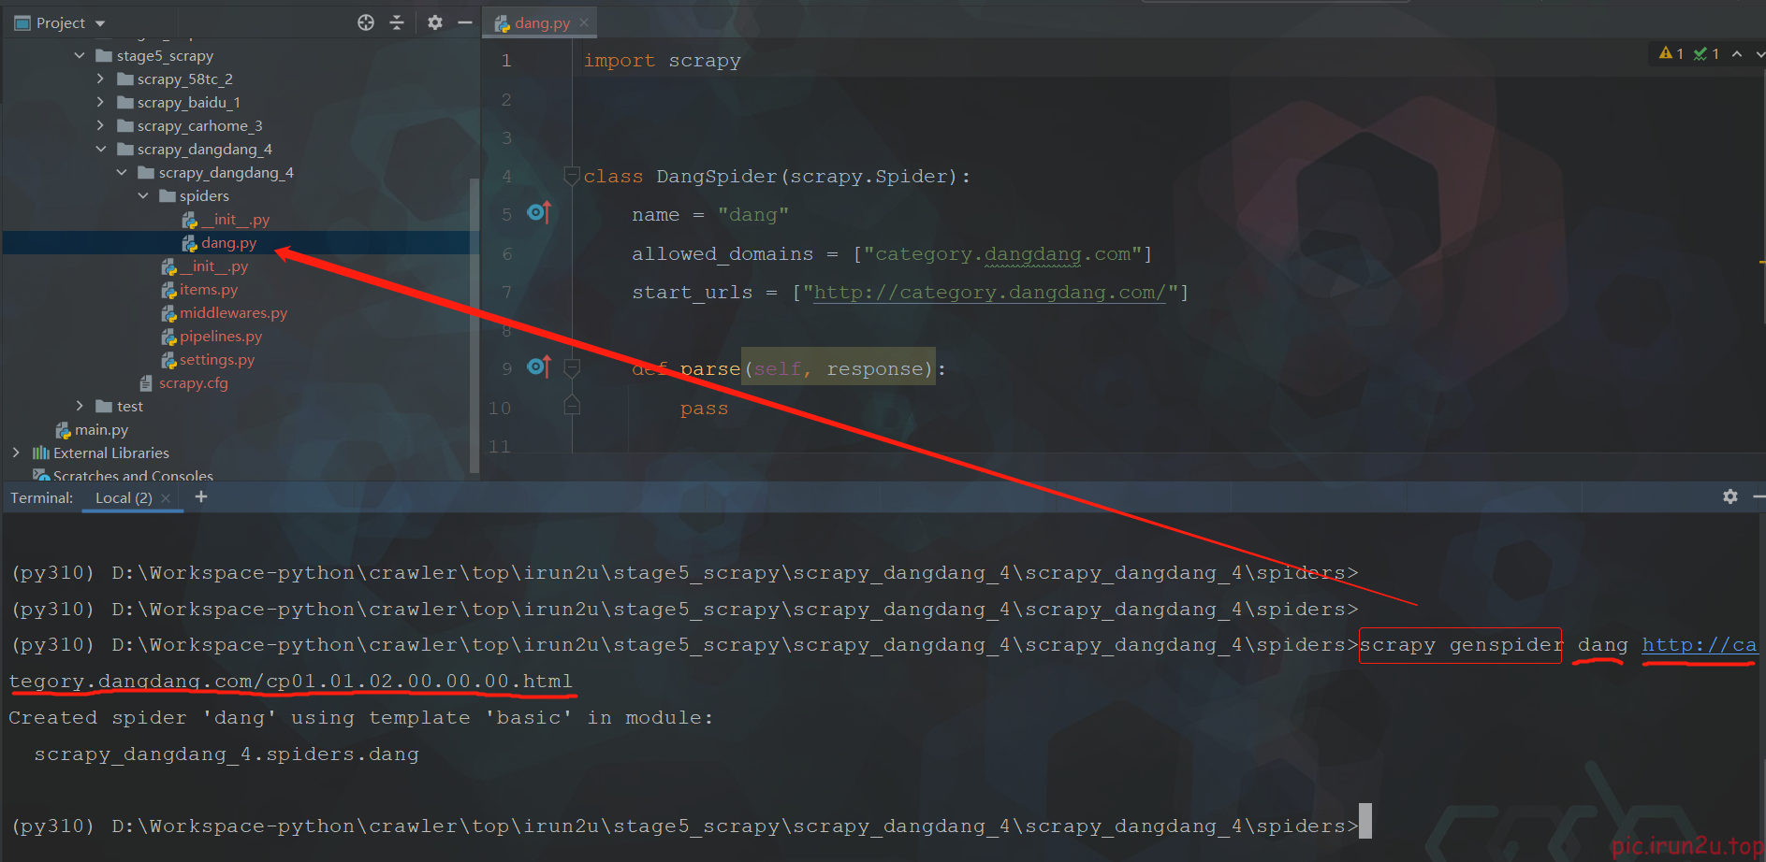Fold the DangSpider class code block
This screenshot has width=1766, height=862.
click(571, 175)
